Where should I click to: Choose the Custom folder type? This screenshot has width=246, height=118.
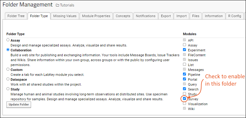pos(8,69)
